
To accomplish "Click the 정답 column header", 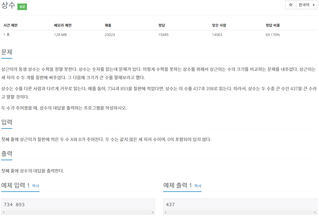I will click(162, 25).
